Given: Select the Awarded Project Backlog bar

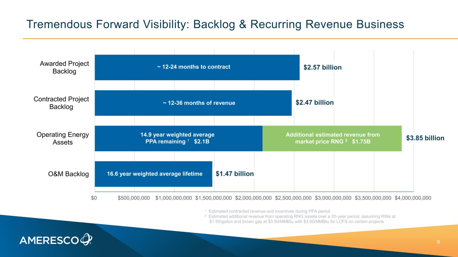Looking at the screenshot, I should [197, 67].
